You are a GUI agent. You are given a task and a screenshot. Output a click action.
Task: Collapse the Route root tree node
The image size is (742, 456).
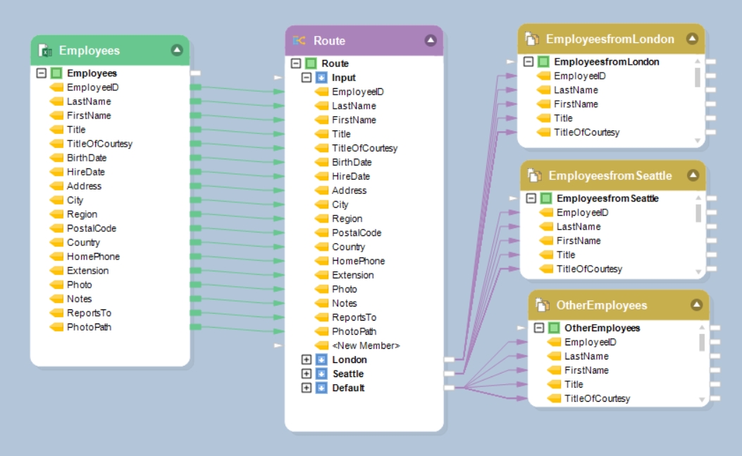296,63
